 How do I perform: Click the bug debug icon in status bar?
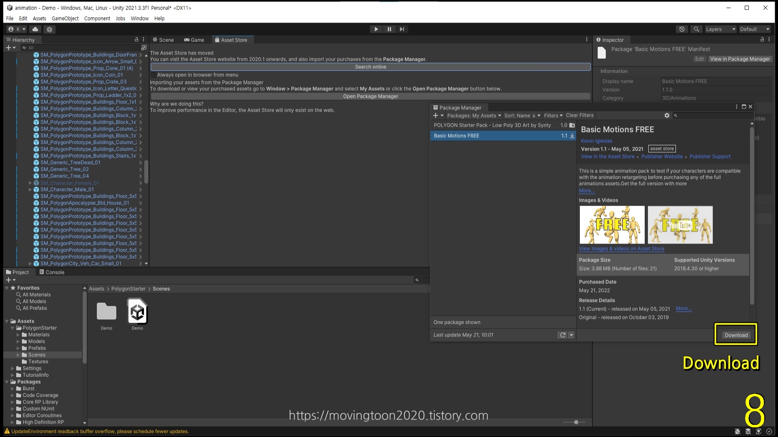pyautogui.click(x=737, y=431)
